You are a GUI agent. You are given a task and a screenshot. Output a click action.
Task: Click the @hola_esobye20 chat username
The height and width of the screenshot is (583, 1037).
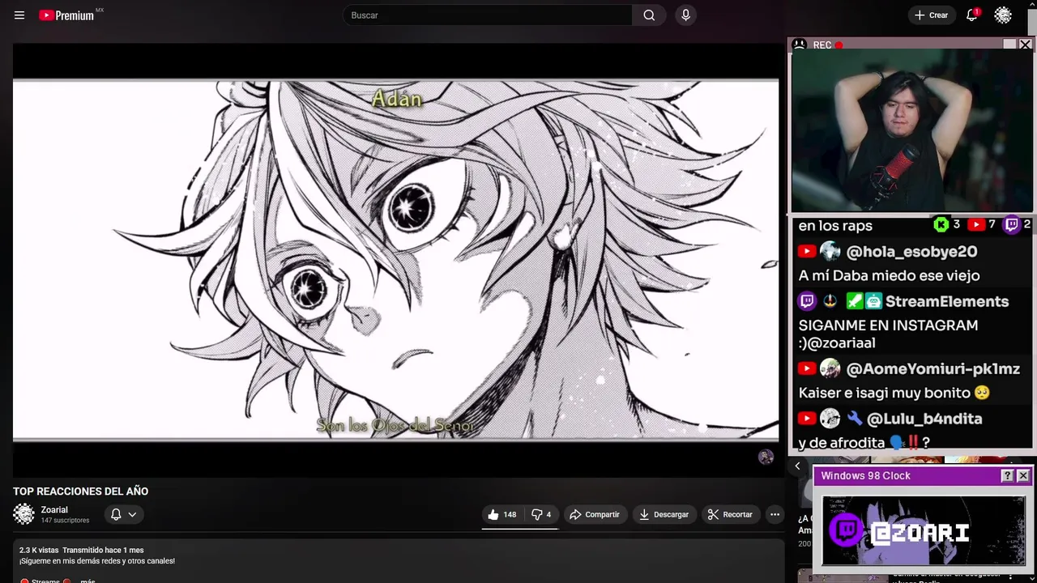click(x=911, y=252)
